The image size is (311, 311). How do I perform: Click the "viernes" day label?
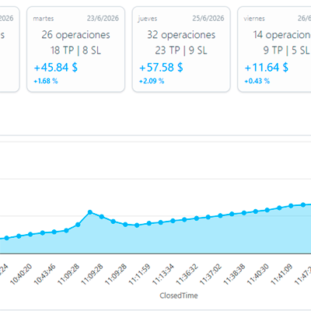[x=254, y=19]
